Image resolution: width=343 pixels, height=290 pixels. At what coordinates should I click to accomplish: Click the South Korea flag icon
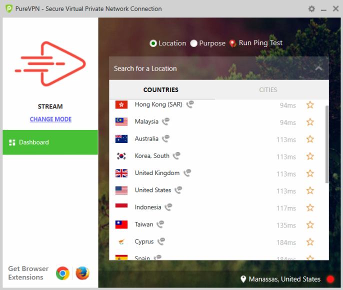pyautogui.click(x=121, y=156)
